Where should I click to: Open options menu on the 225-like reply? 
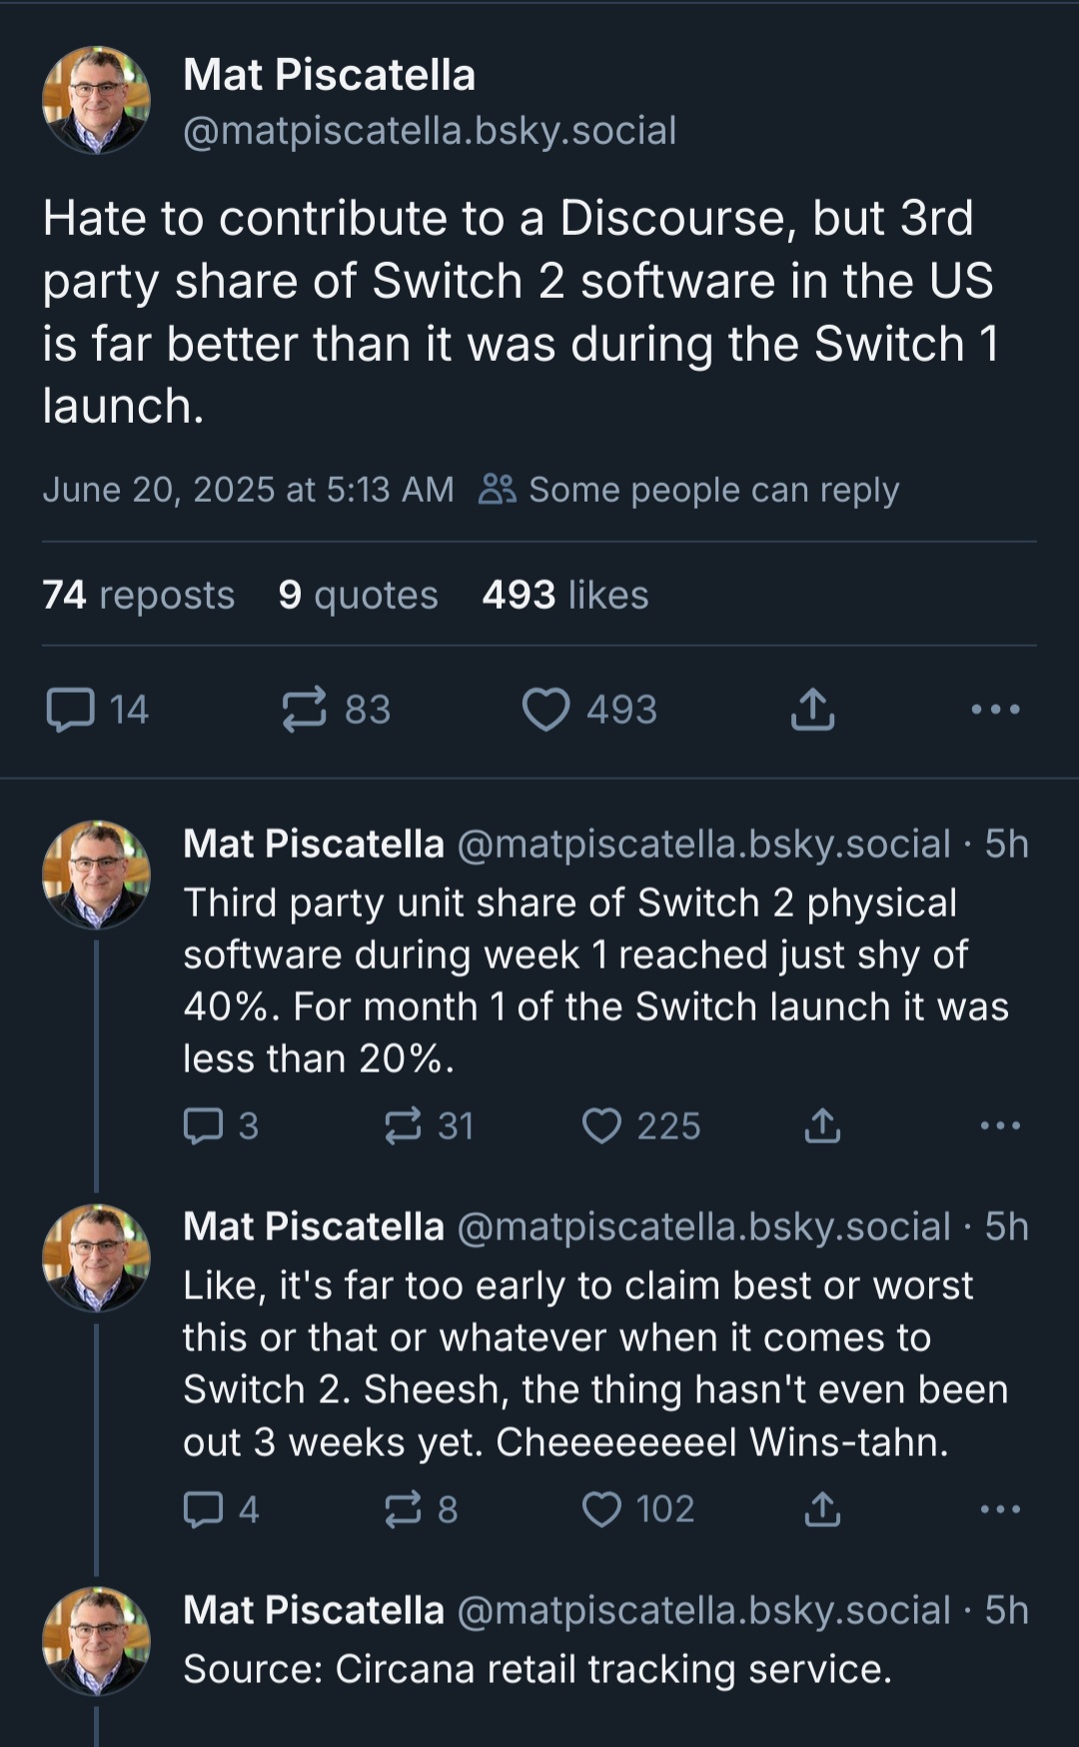pos(1000,1126)
